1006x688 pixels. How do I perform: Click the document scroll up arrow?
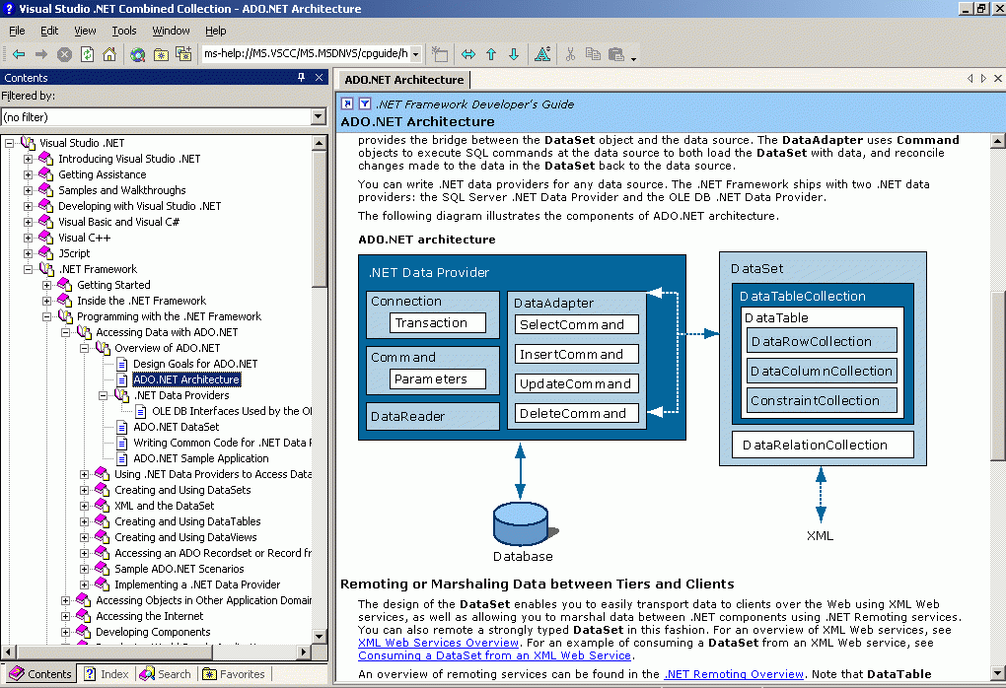(x=998, y=141)
